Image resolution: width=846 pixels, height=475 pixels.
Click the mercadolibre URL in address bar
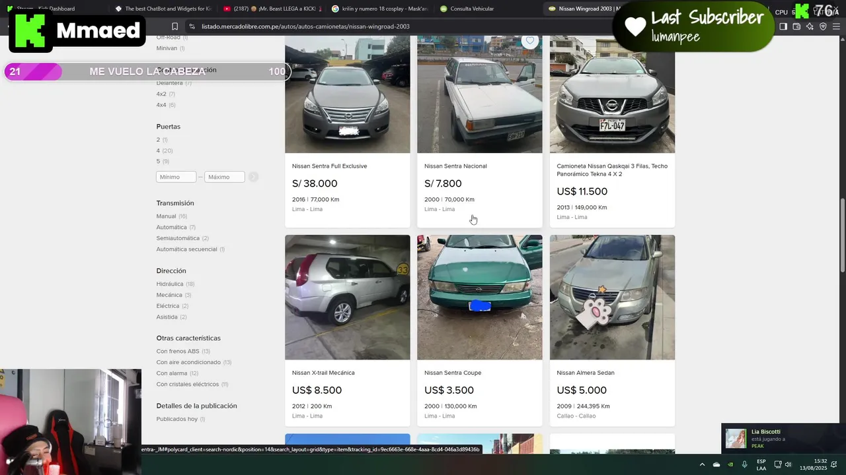(x=305, y=26)
